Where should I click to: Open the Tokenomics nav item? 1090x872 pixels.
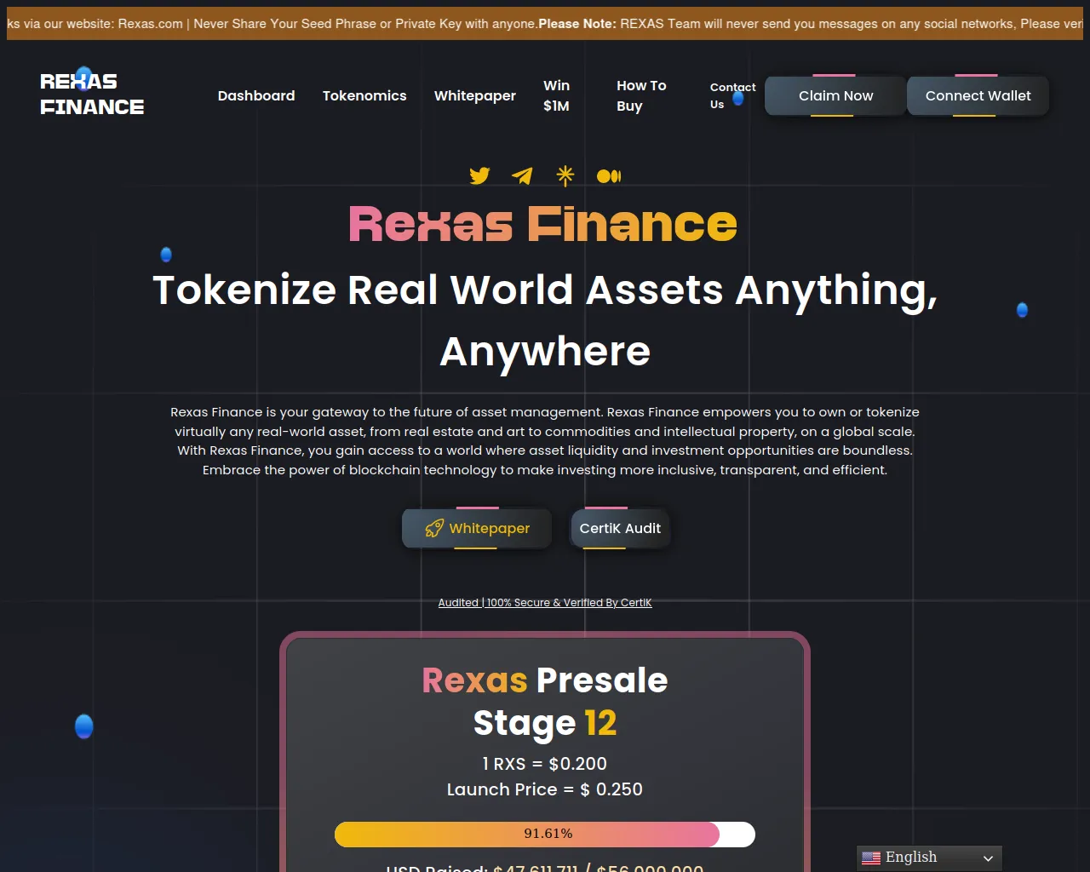click(x=364, y=95)
